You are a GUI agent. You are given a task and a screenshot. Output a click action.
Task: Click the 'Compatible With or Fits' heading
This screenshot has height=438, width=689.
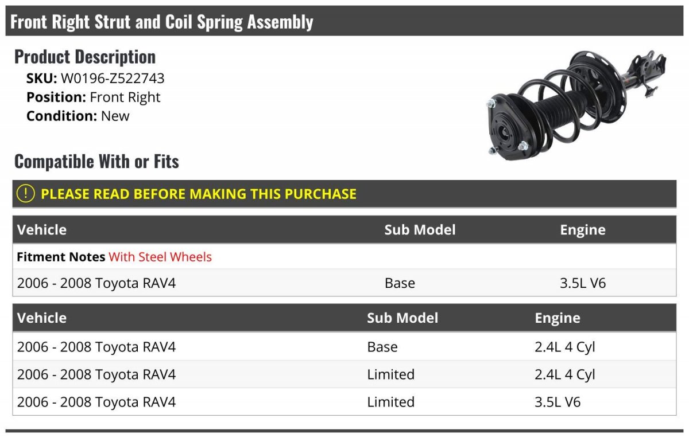pyautogui.click(x=96, y=162)
